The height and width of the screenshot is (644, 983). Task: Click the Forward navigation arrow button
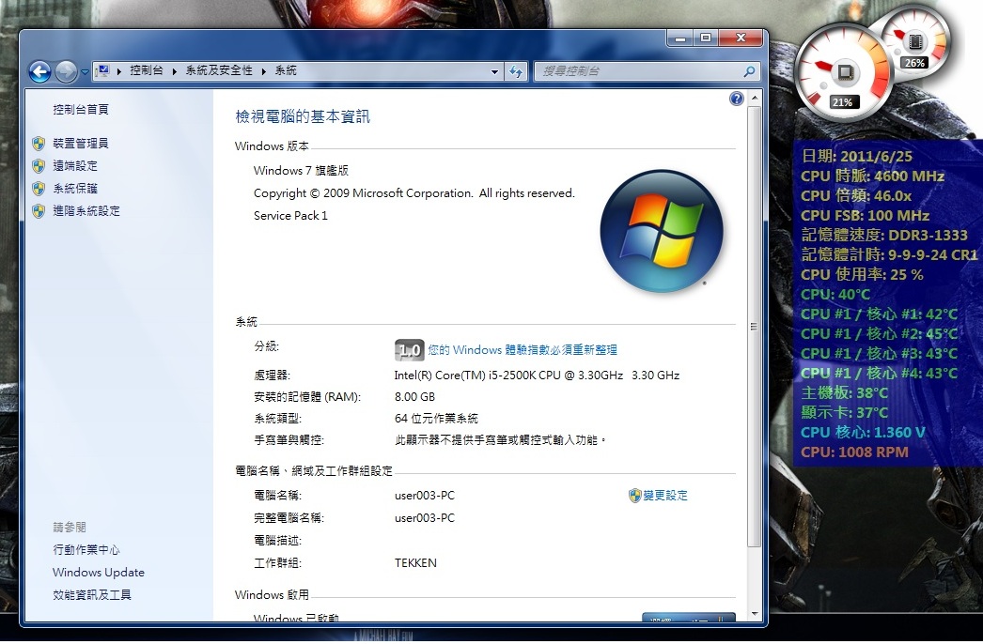tap(66, 71)
